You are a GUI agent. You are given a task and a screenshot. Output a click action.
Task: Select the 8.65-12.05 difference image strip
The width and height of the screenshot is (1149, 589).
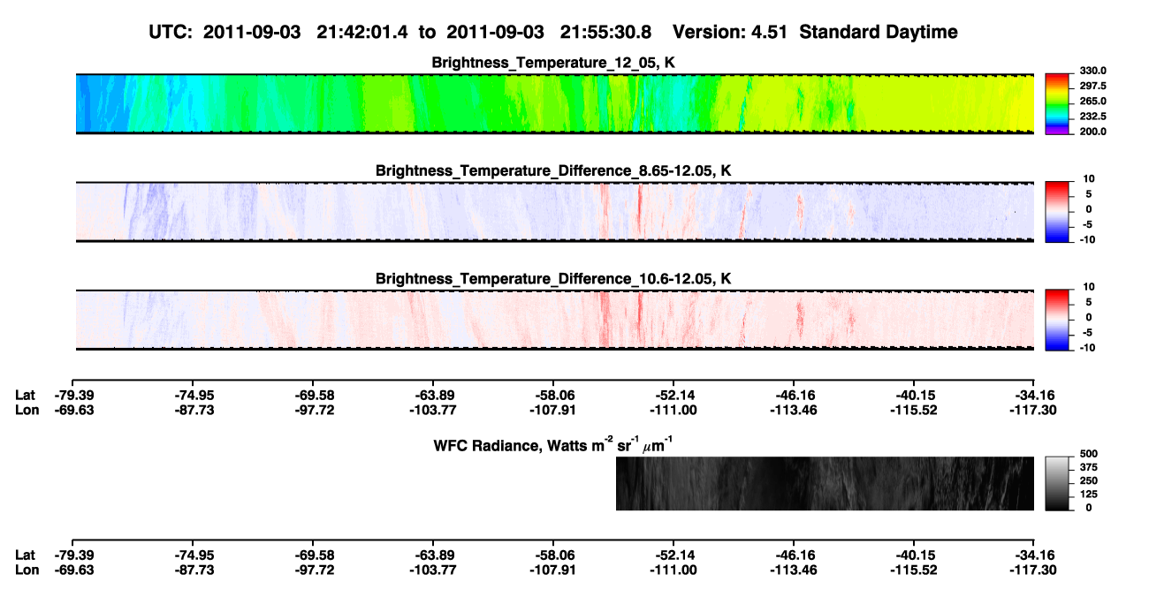pos(555,211)
